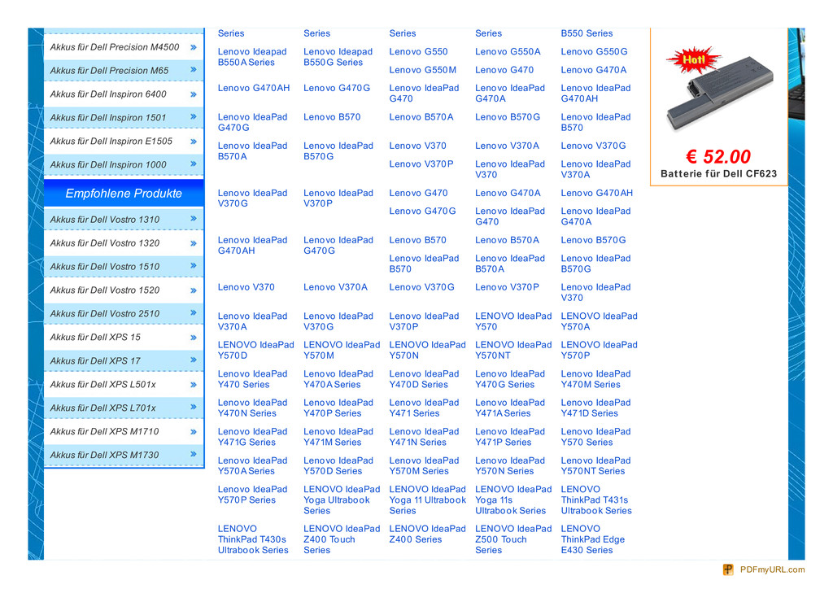This screenshot has width=833, height=589.
Task: Open the Lenovo G470AH link in first column
Action: coord(254,88)
